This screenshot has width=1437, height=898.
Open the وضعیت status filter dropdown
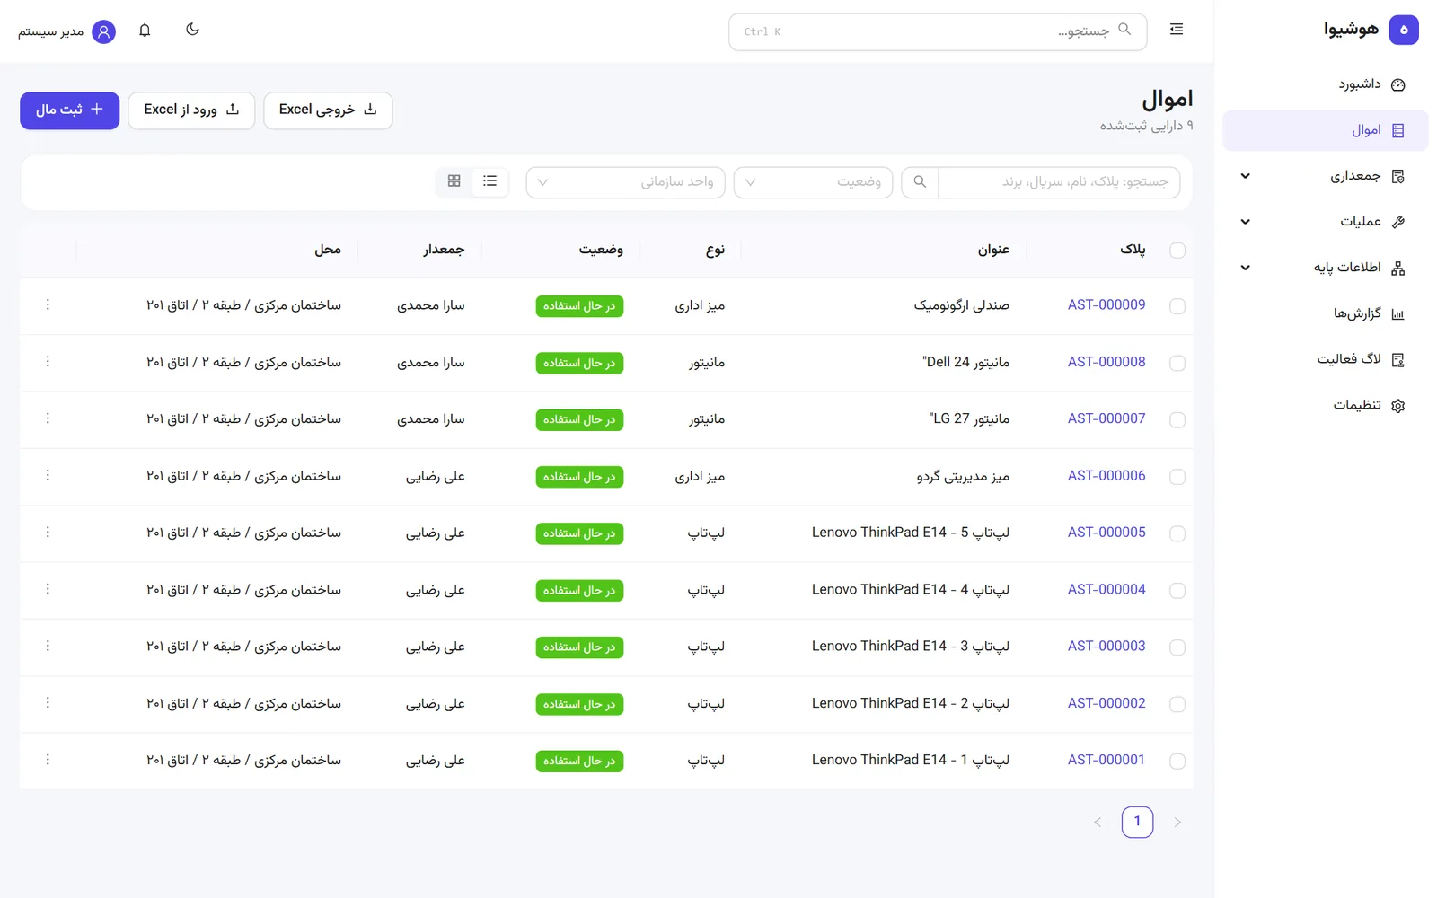813,182
